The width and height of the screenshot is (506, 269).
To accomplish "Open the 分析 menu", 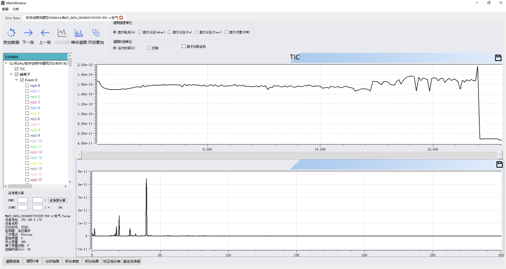I will (x=16, y=9).
